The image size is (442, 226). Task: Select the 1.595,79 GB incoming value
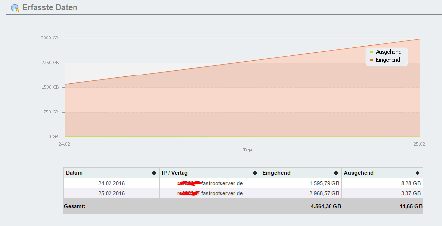click(x=322, y=183)
